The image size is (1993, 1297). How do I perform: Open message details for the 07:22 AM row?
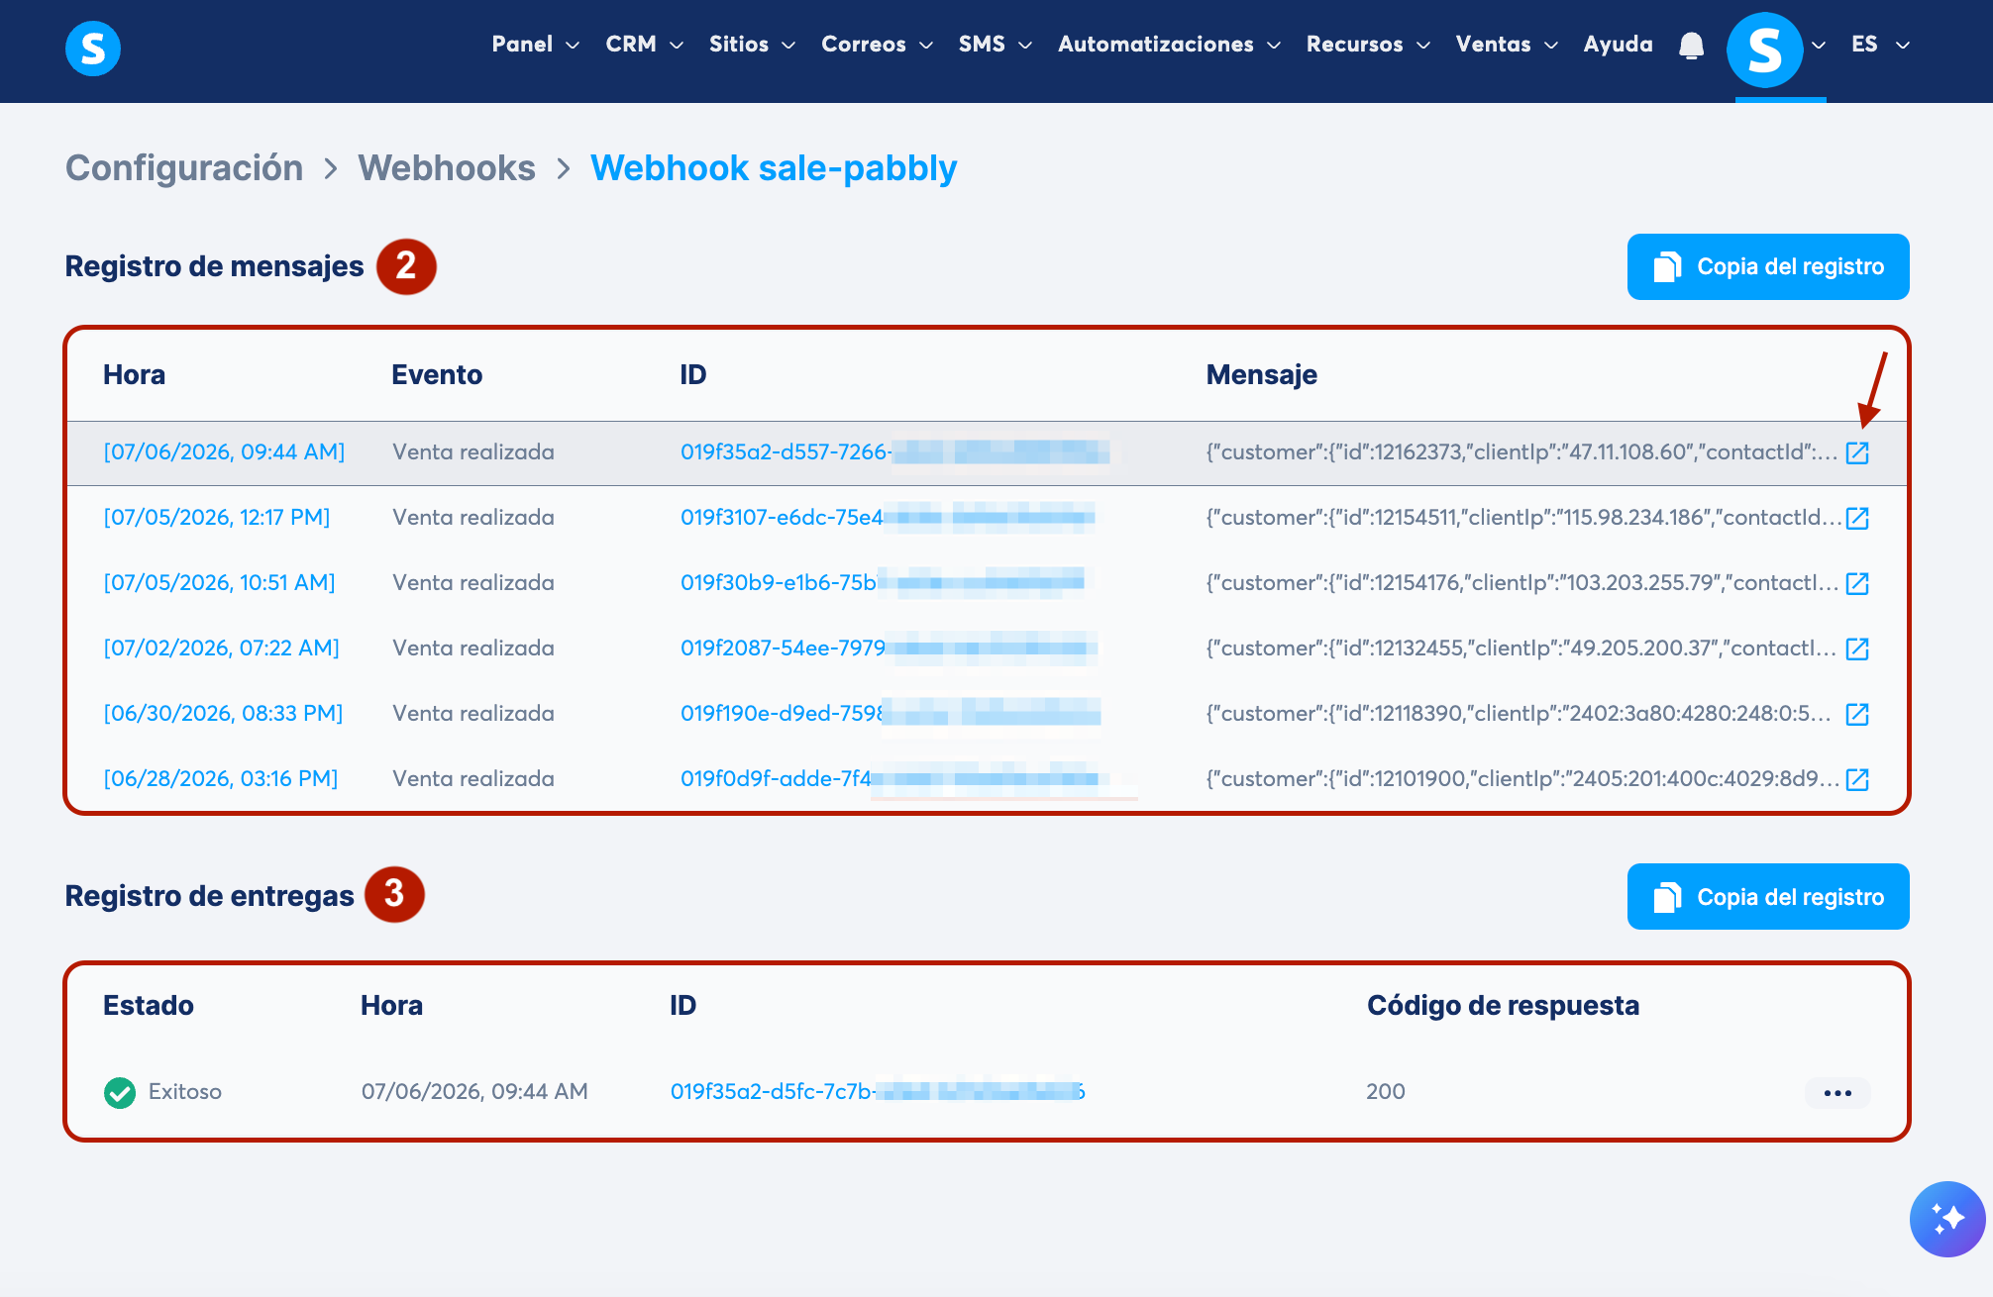(1857, 648)
